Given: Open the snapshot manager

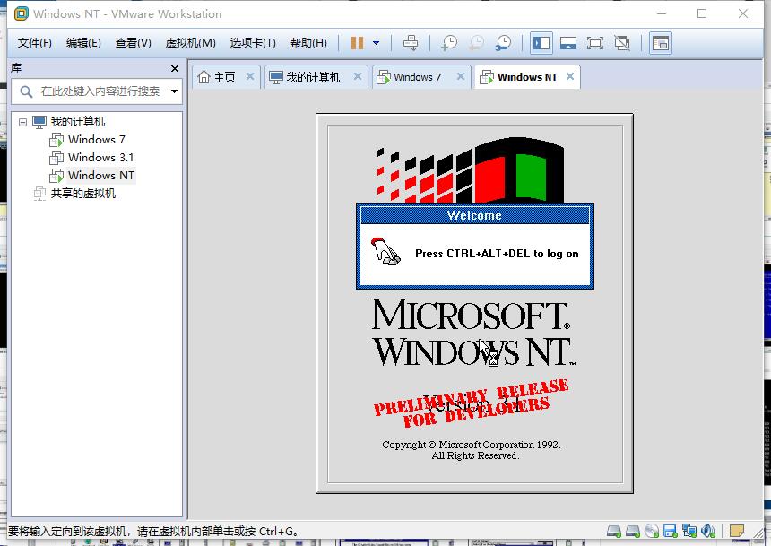Looking at the screenshot, I should point(503,43).
